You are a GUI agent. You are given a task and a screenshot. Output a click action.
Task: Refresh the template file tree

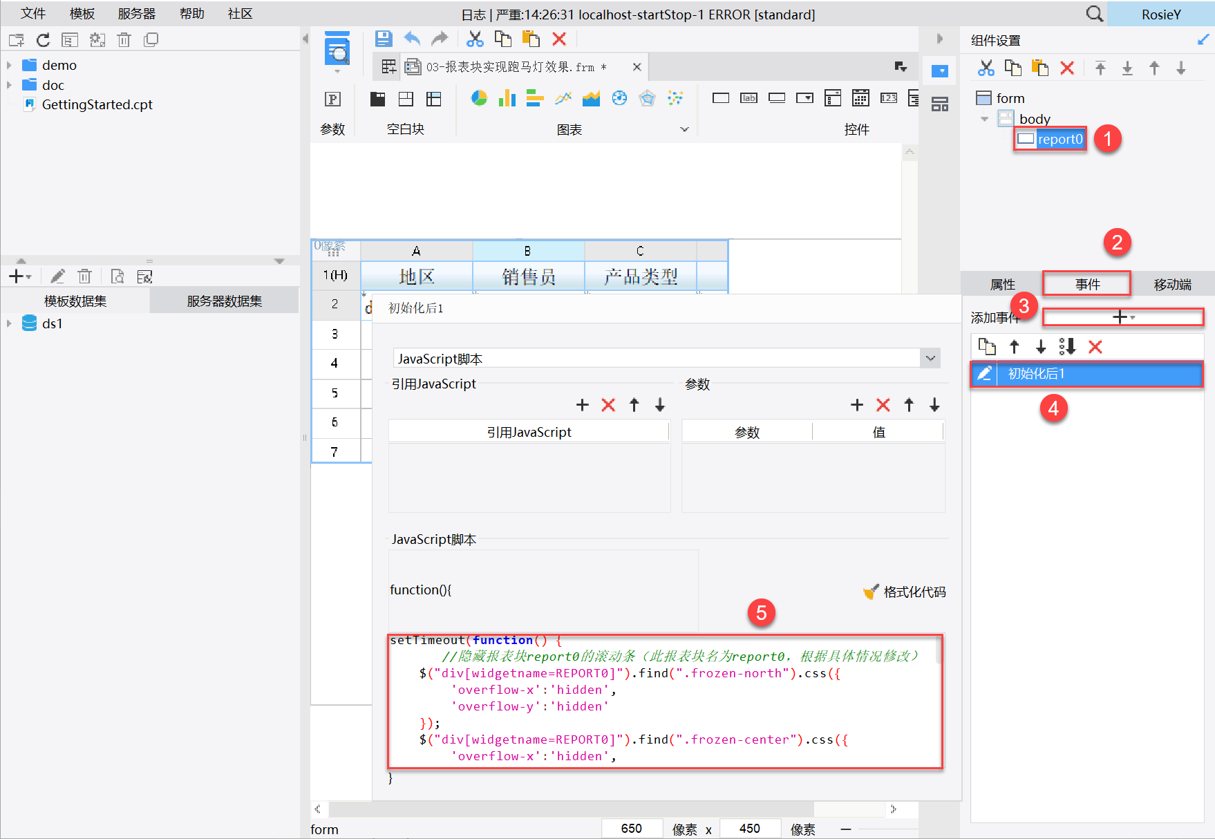tap(43, 40)
